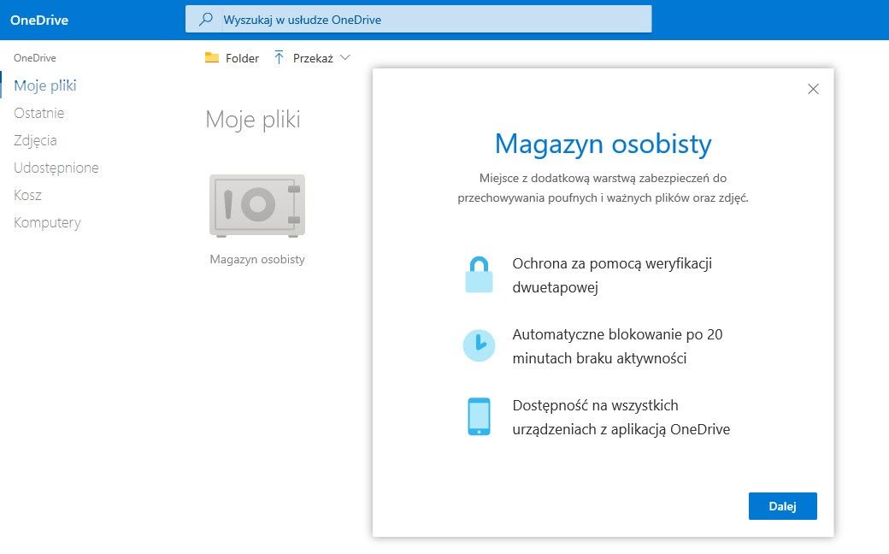Expand the Przekaż dropdown chevron
This screenshot has width=889, height=554.
point(344,58)
